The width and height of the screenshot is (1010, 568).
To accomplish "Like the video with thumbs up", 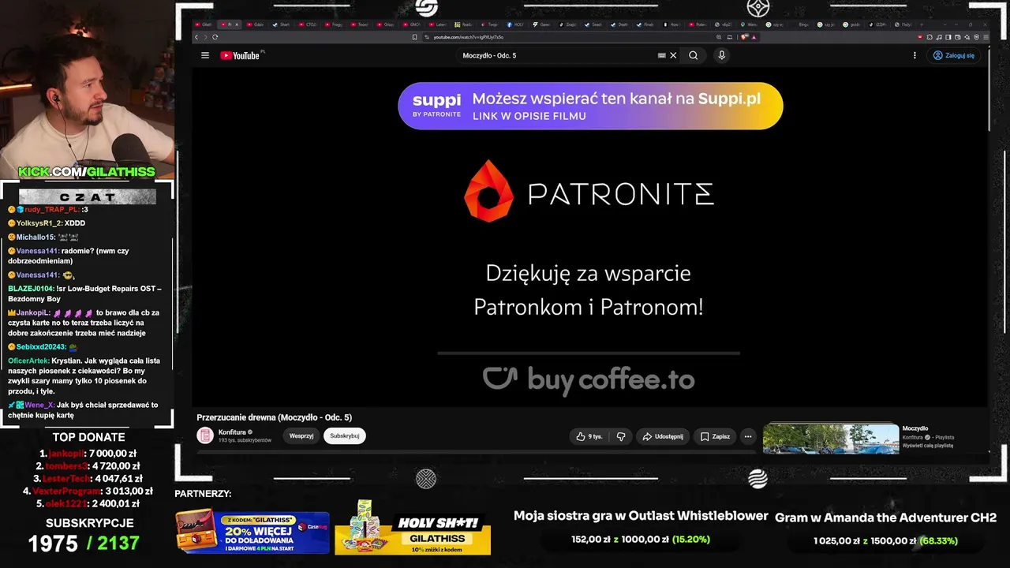I will click(589, 436).
